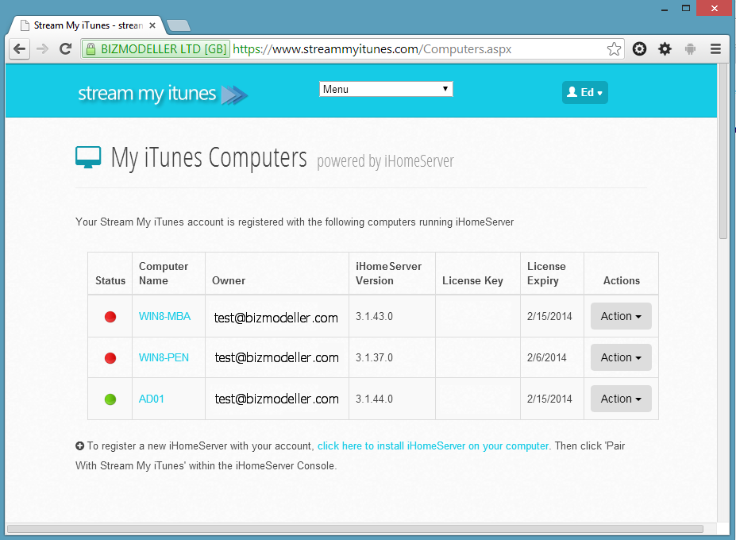Minimize the browser window
Image resolution: width=736 pixels, height=540 pixels.
point(665,9)
